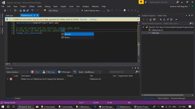Click the Solution Explorer search magnifier icon

(190, 23)
